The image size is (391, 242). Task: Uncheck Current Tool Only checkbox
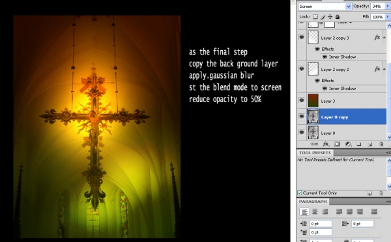click(x=300, y=193)
